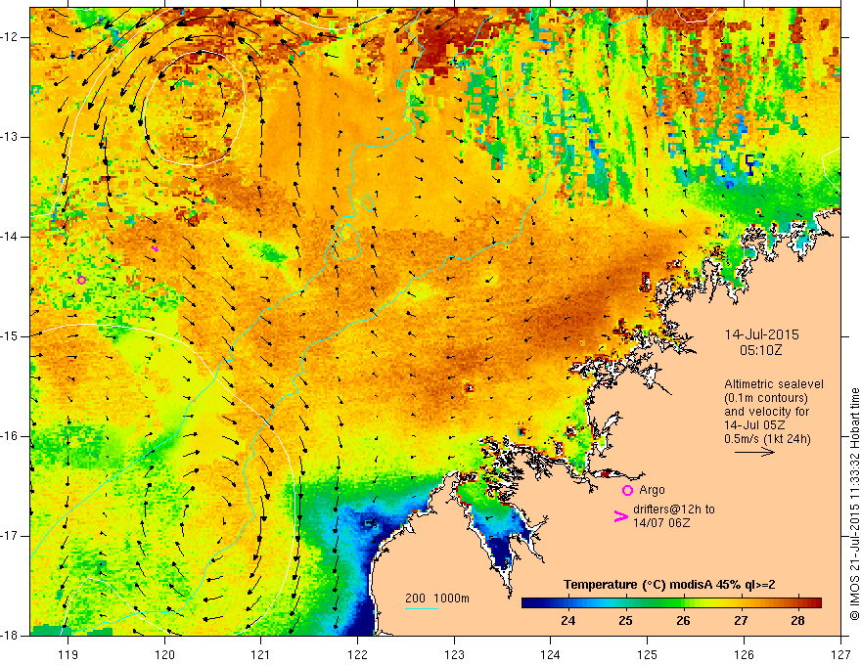Click the '14-Jul-2015' date label
The image size is (861, 665).
761,334
